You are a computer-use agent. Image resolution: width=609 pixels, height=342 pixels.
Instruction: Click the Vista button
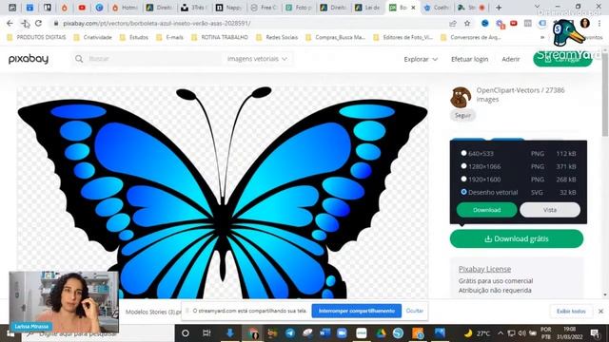(550, 210)
